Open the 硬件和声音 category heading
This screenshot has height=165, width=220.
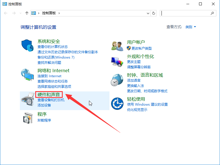[49, 94]
